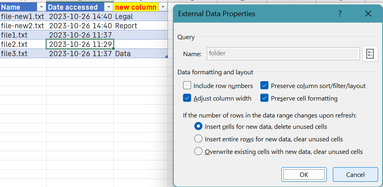Select cell file1.txt
The height and width of the screenshot is (187, 383).
23,35
